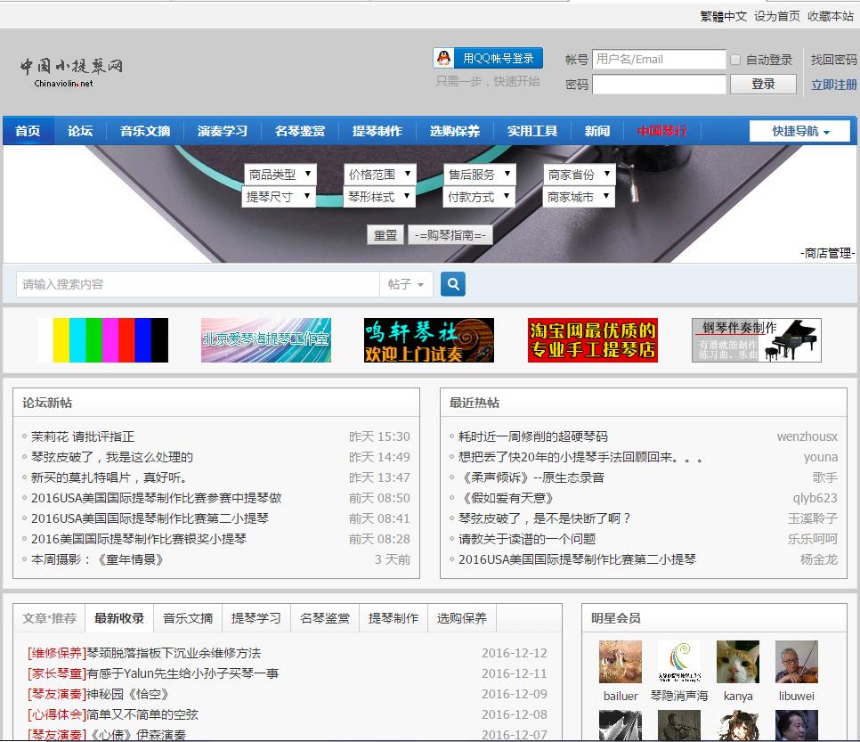Switch to 提琴制作 article tab

(x=393, y=618)
